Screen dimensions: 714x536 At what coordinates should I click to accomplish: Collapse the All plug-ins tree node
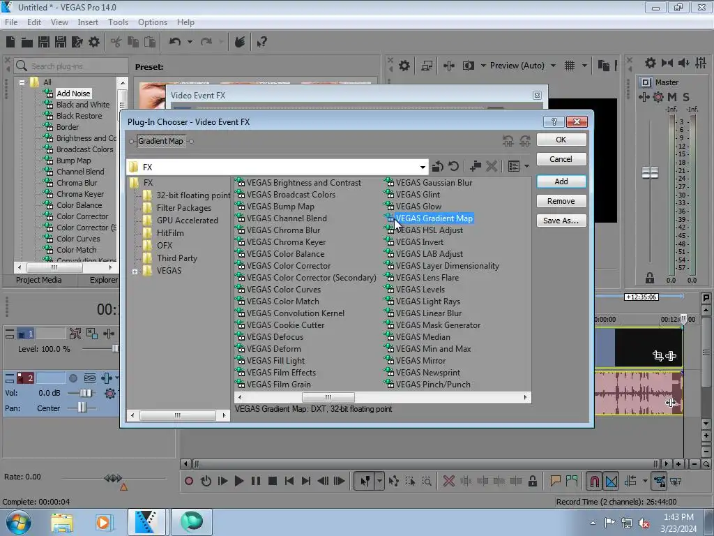22,82
